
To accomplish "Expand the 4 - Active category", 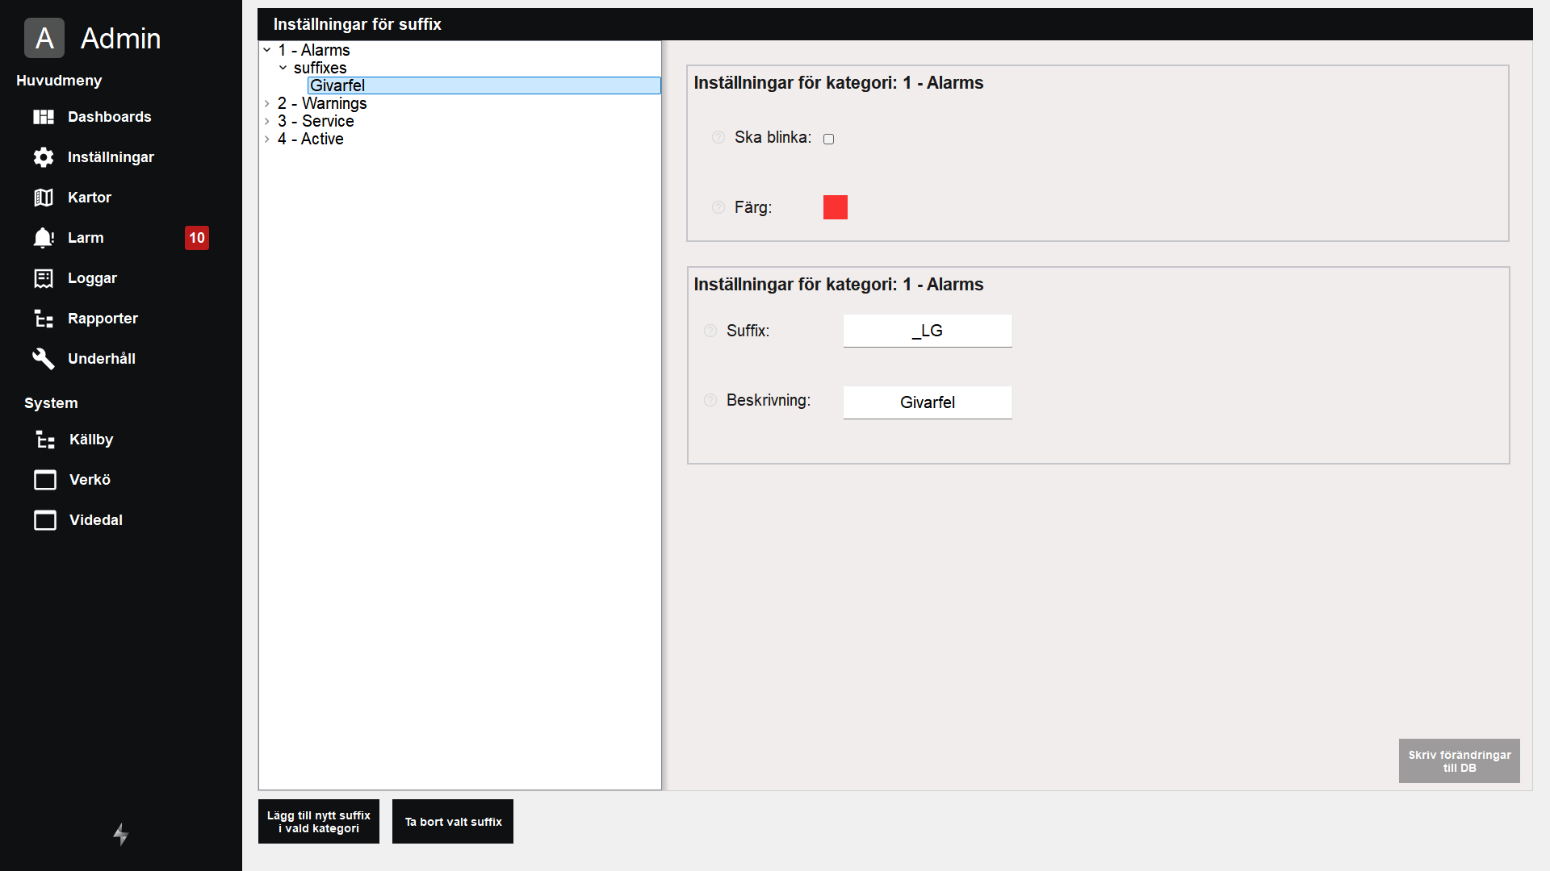I will tap(267, 139).
